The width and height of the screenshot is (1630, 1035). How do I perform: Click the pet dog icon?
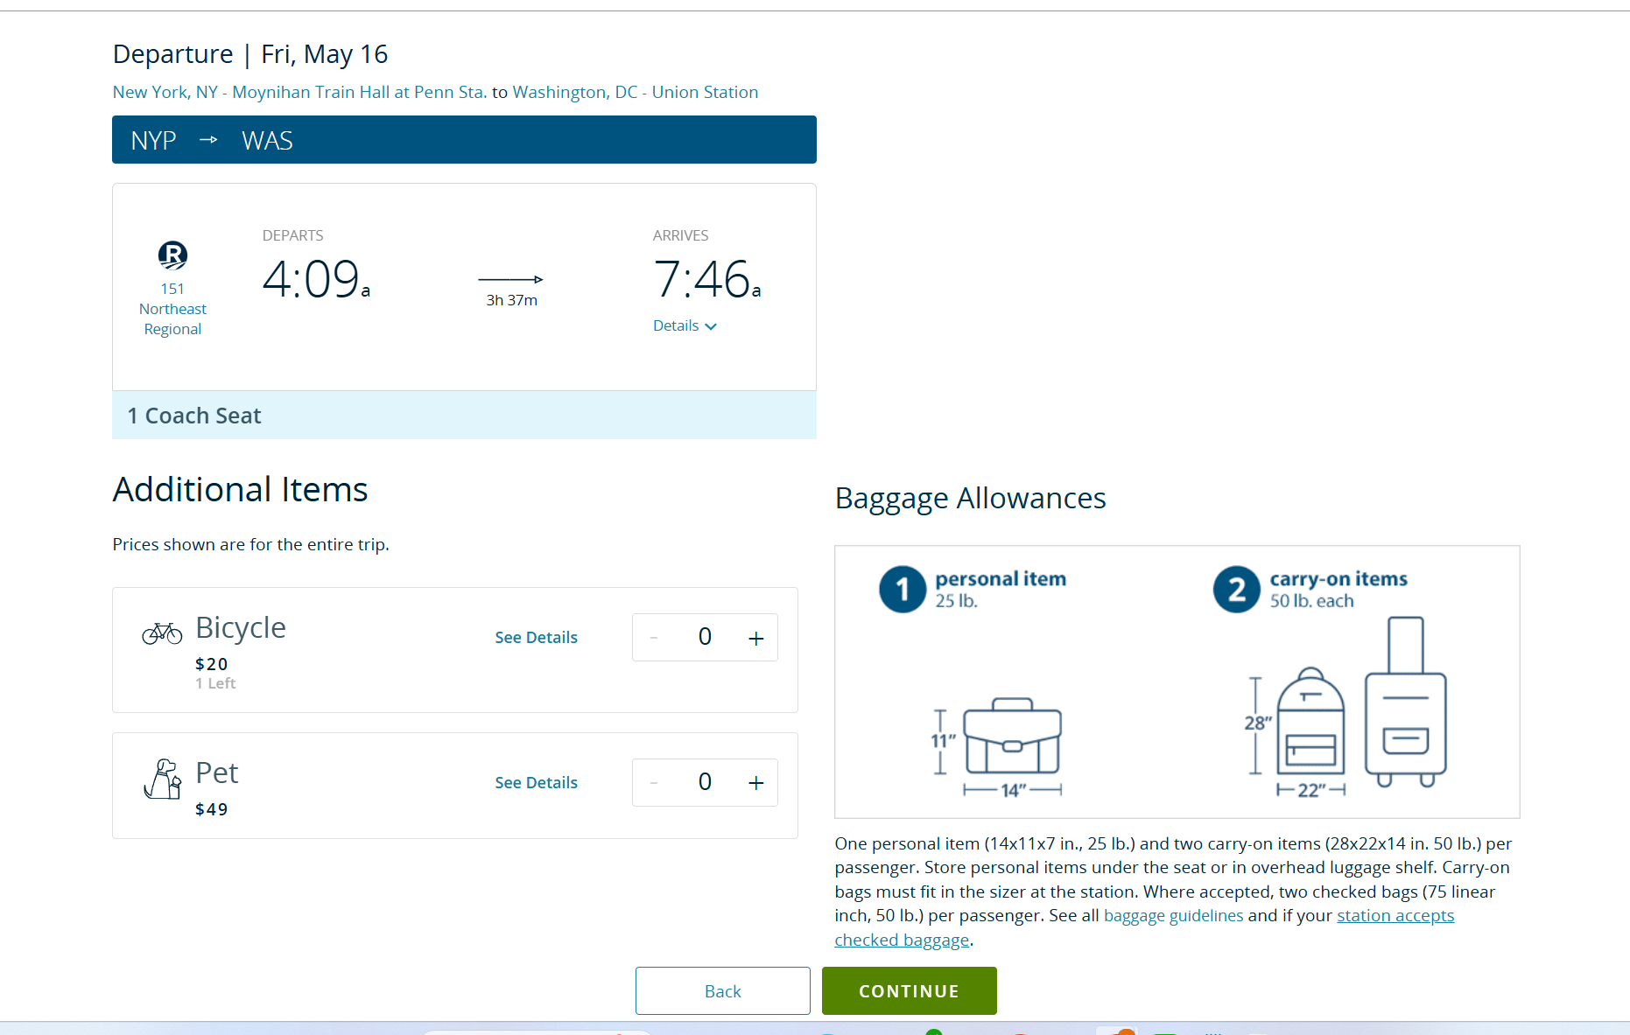(163, 779)
